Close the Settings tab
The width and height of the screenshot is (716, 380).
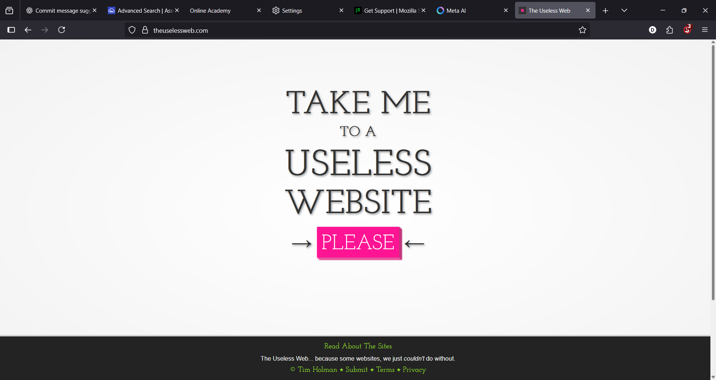[341, 10]
